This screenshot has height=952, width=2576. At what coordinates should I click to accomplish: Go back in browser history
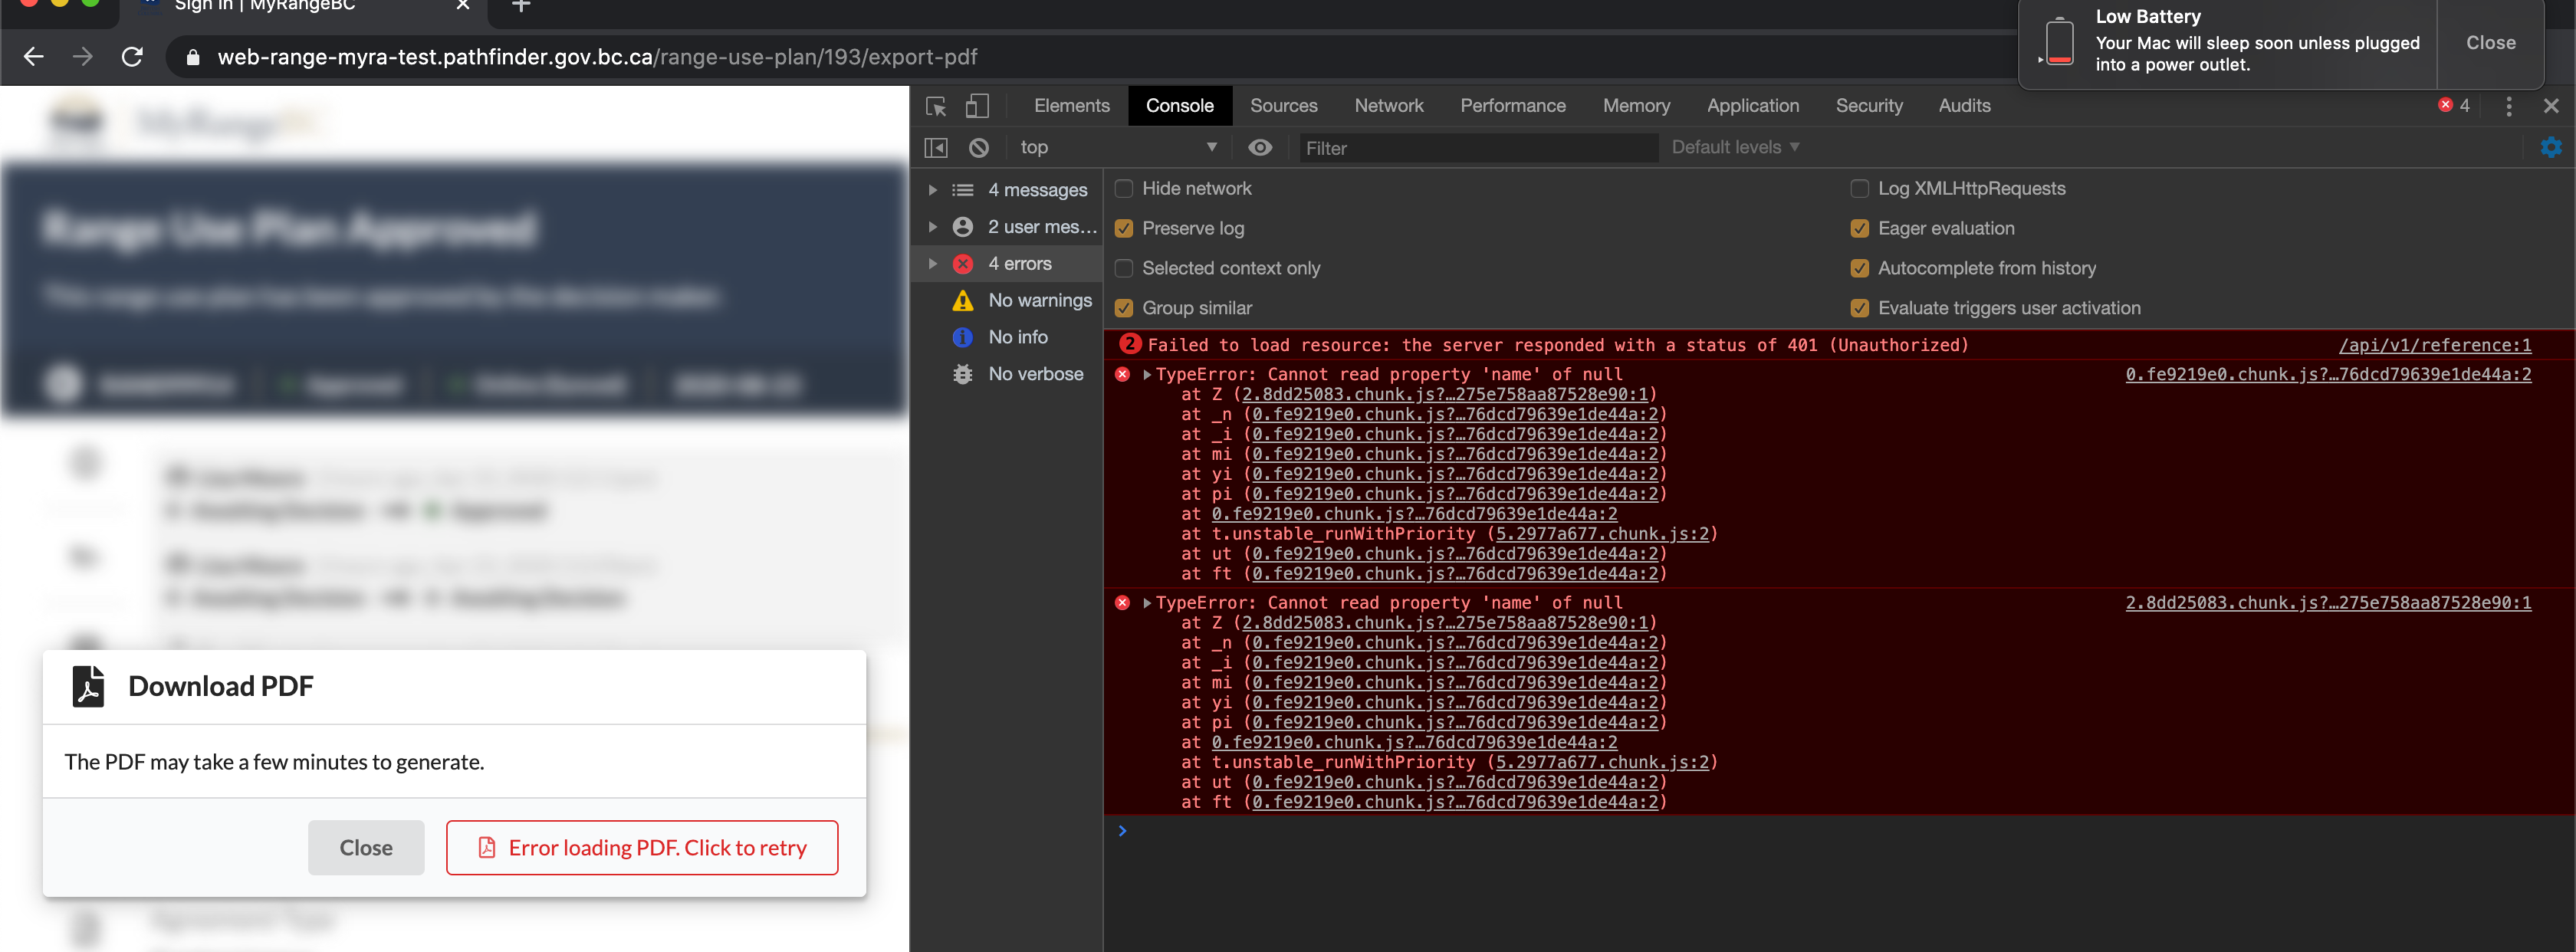[34, 57]
